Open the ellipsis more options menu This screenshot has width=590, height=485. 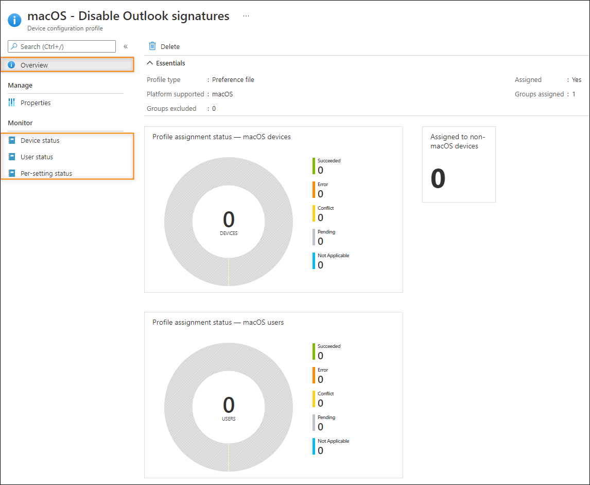coord(246,16)
